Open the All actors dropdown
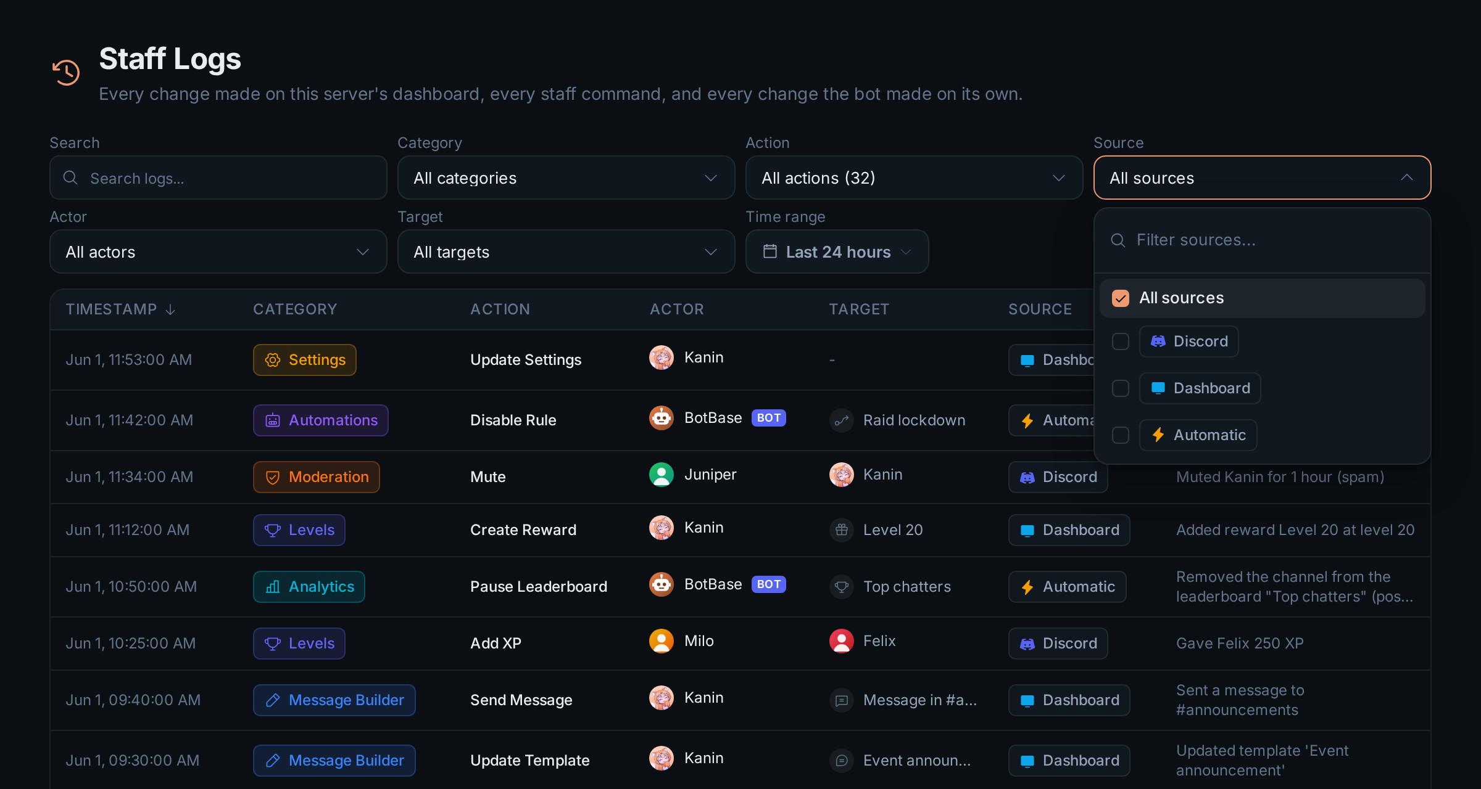The height and width of the screenshot is (789, 1481). coord(218,251)
